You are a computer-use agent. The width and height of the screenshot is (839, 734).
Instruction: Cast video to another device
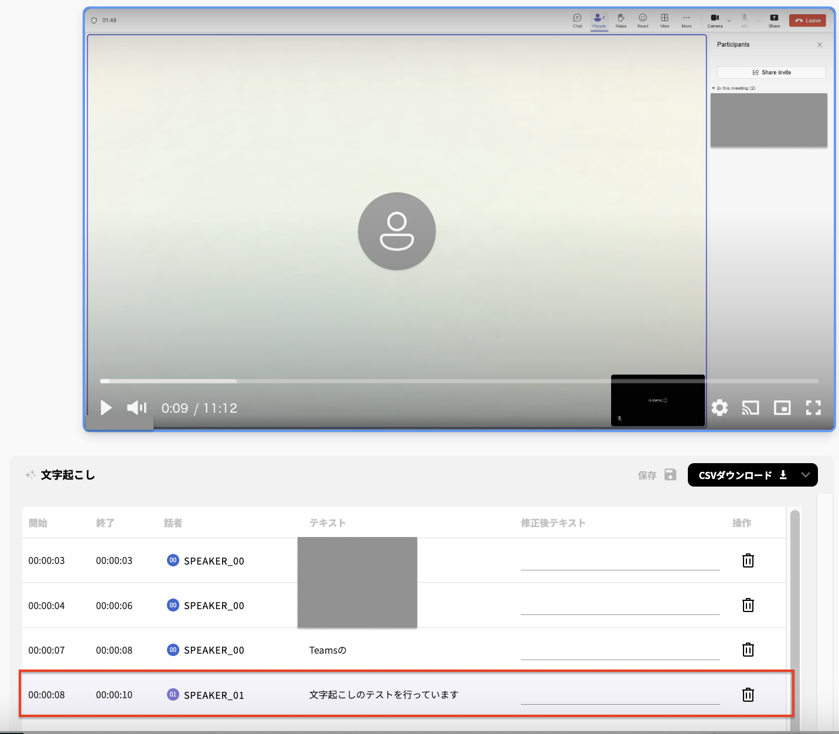tap(751, 407)
